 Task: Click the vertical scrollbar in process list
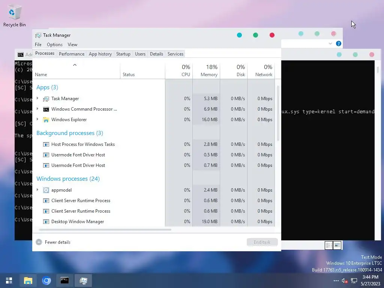278,113
